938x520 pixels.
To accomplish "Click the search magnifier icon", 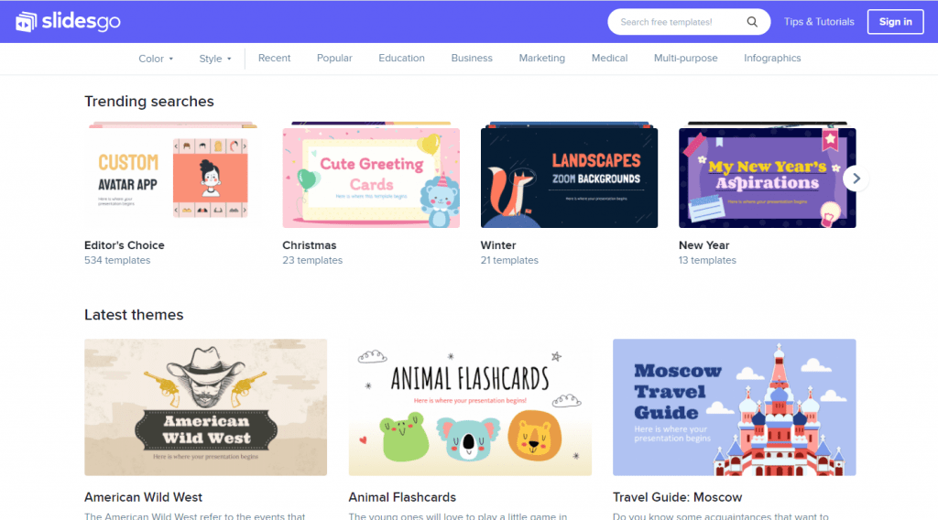I will click(752, 22).
